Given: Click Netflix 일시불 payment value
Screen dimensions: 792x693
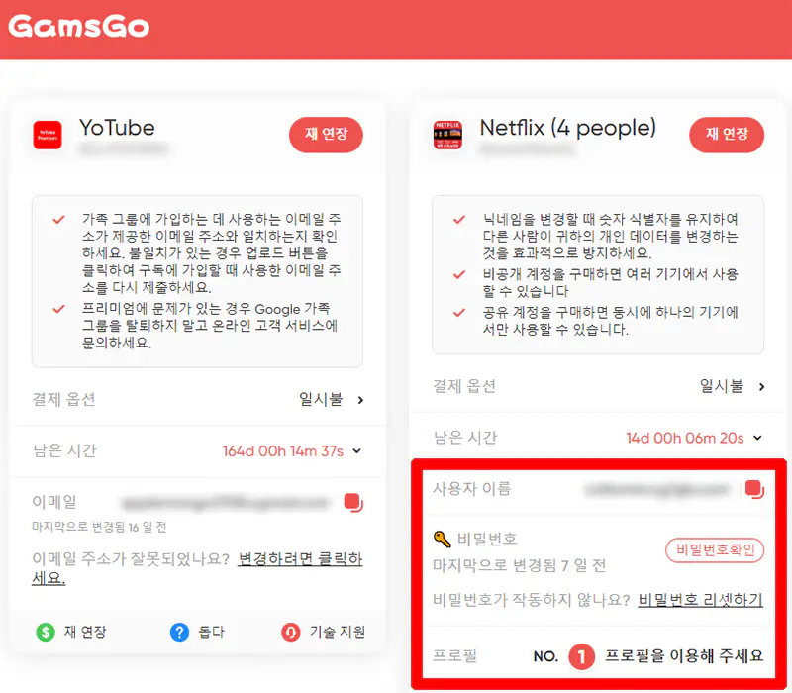Looking at the screenshot, I should [722, 386].
